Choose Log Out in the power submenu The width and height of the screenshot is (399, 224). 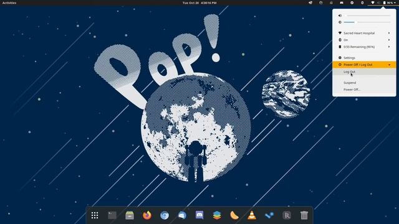tap(364, 72)
